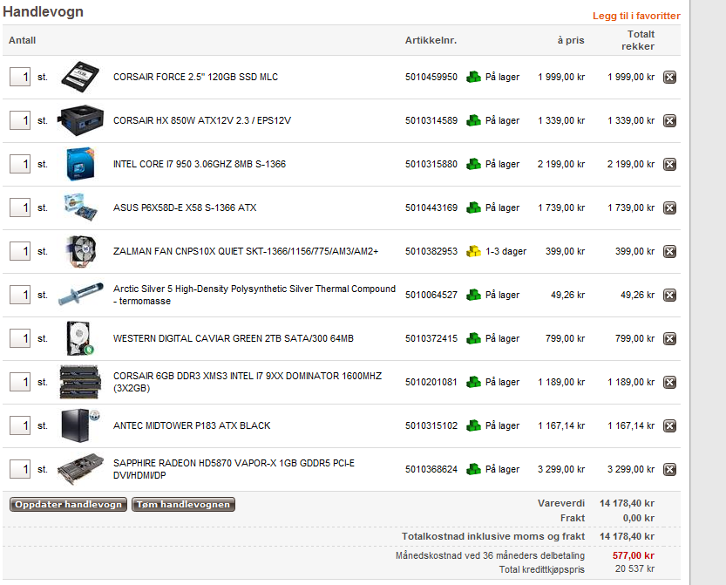The width and height of the screenshot is (726, 585).
Task: Click yellow 1-3 dager icon for Zalman fan
Action: click(473, 251)
